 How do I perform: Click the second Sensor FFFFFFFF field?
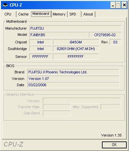[76, 57]
